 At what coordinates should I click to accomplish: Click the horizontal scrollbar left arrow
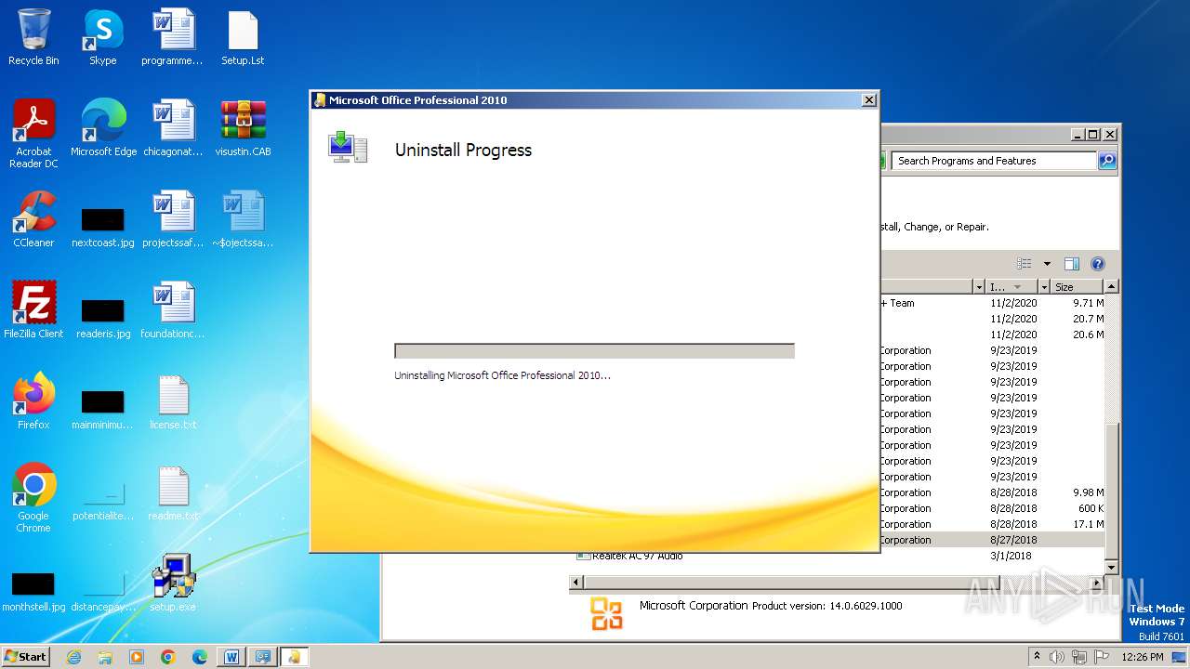tap(576, 582)
